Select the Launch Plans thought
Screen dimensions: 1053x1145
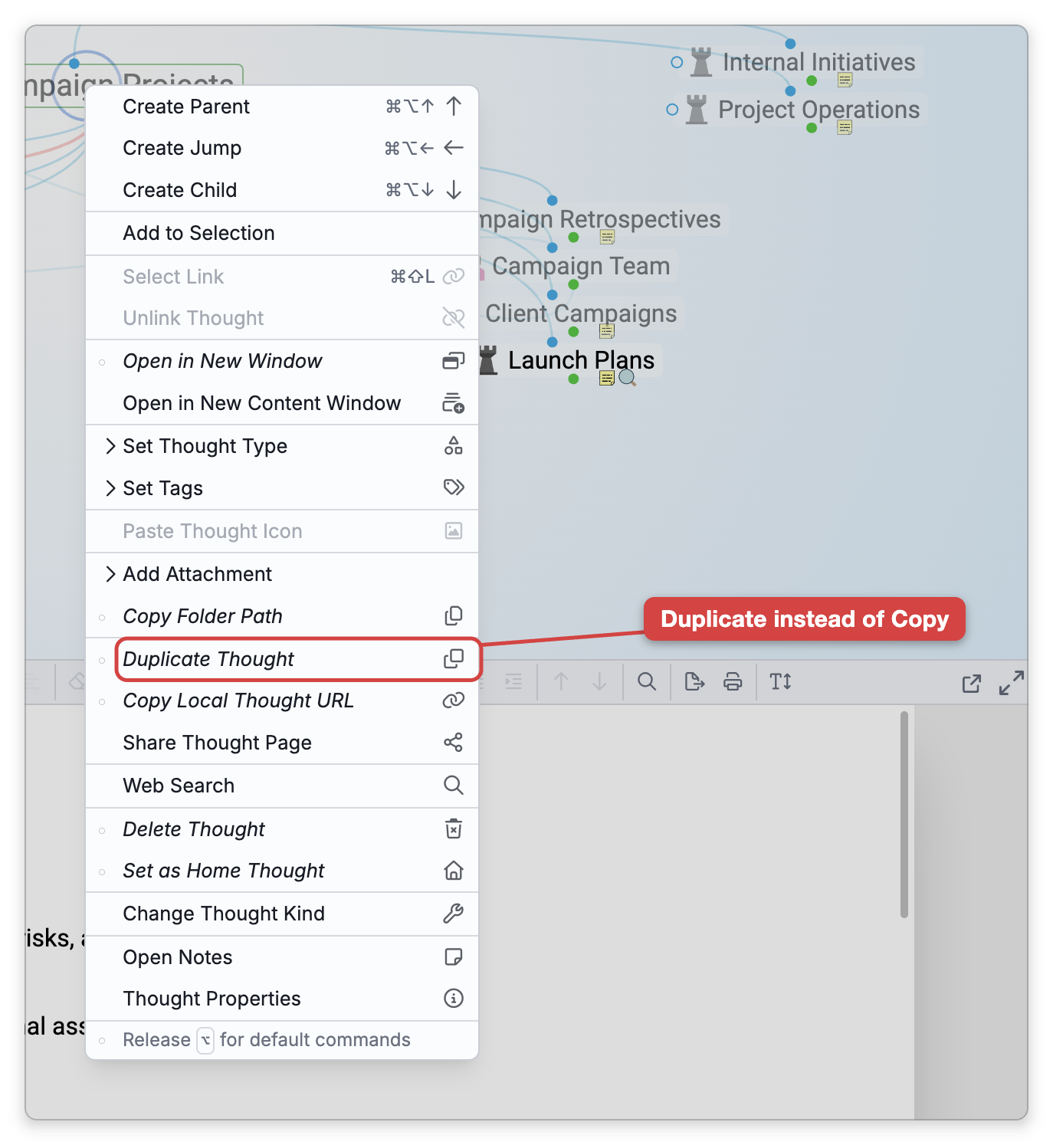coord(581,360)
